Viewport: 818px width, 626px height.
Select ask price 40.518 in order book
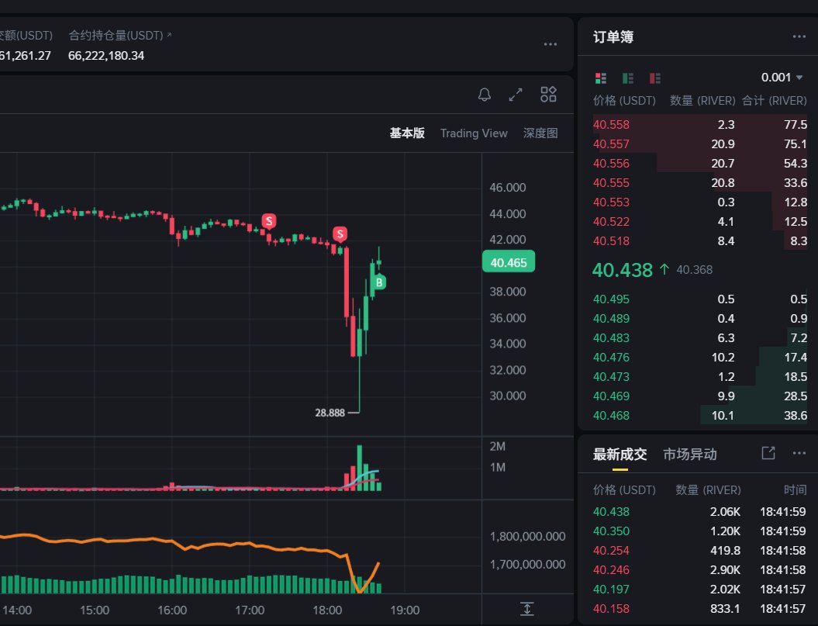(612, 241)
